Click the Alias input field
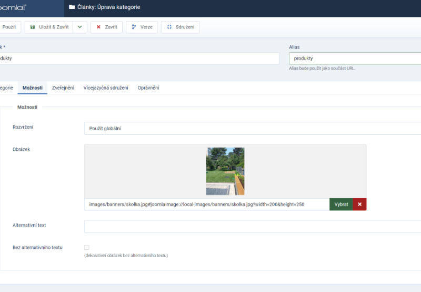 pyautogui.click(x=355, y=58)
